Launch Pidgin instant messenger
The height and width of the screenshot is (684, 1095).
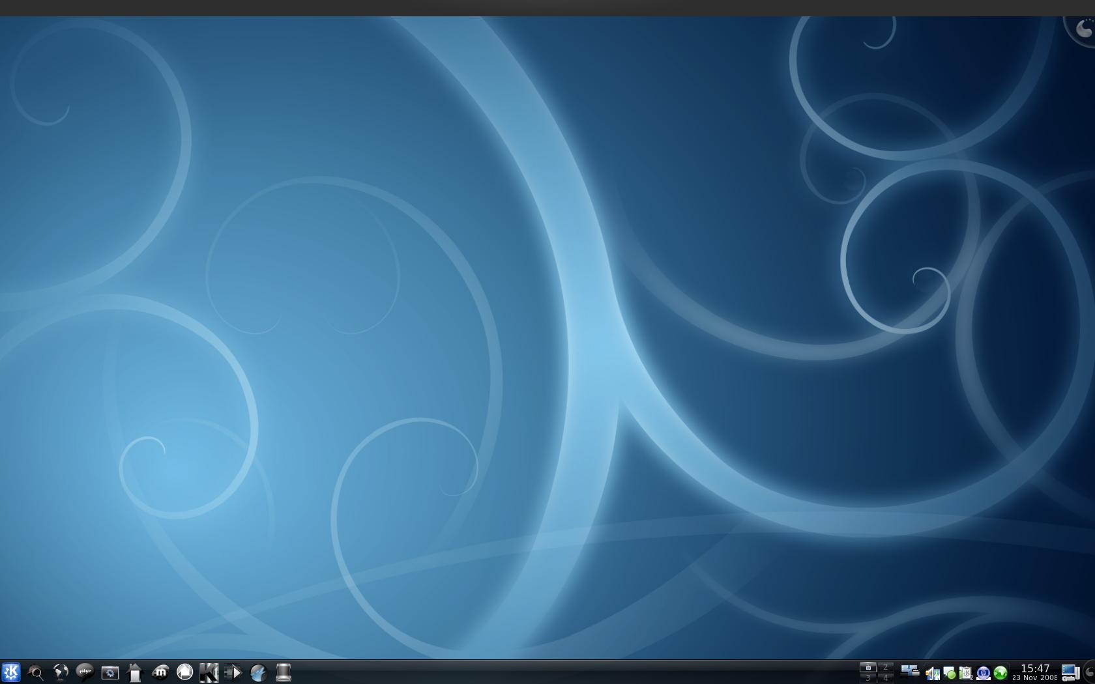[x=85, y=672]
